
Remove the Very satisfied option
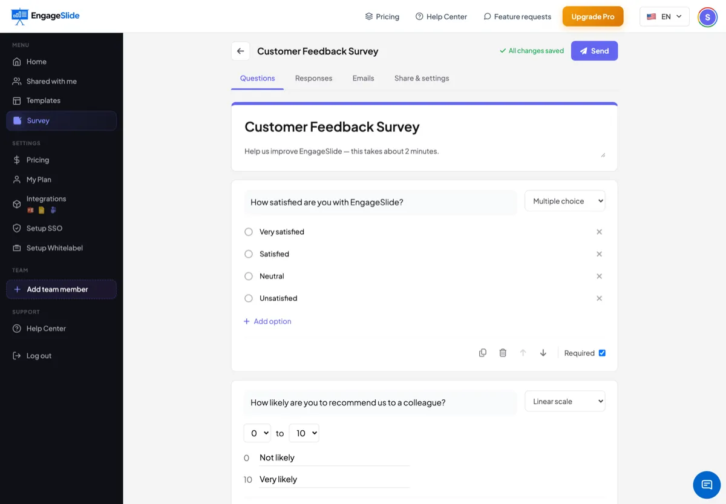coord(599,232)
